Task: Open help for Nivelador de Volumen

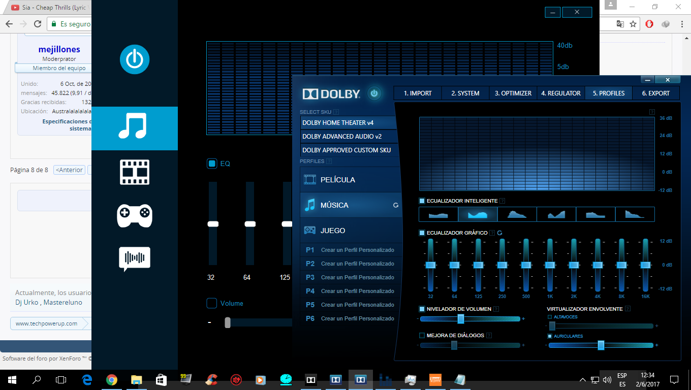Action: click(496, 309)
